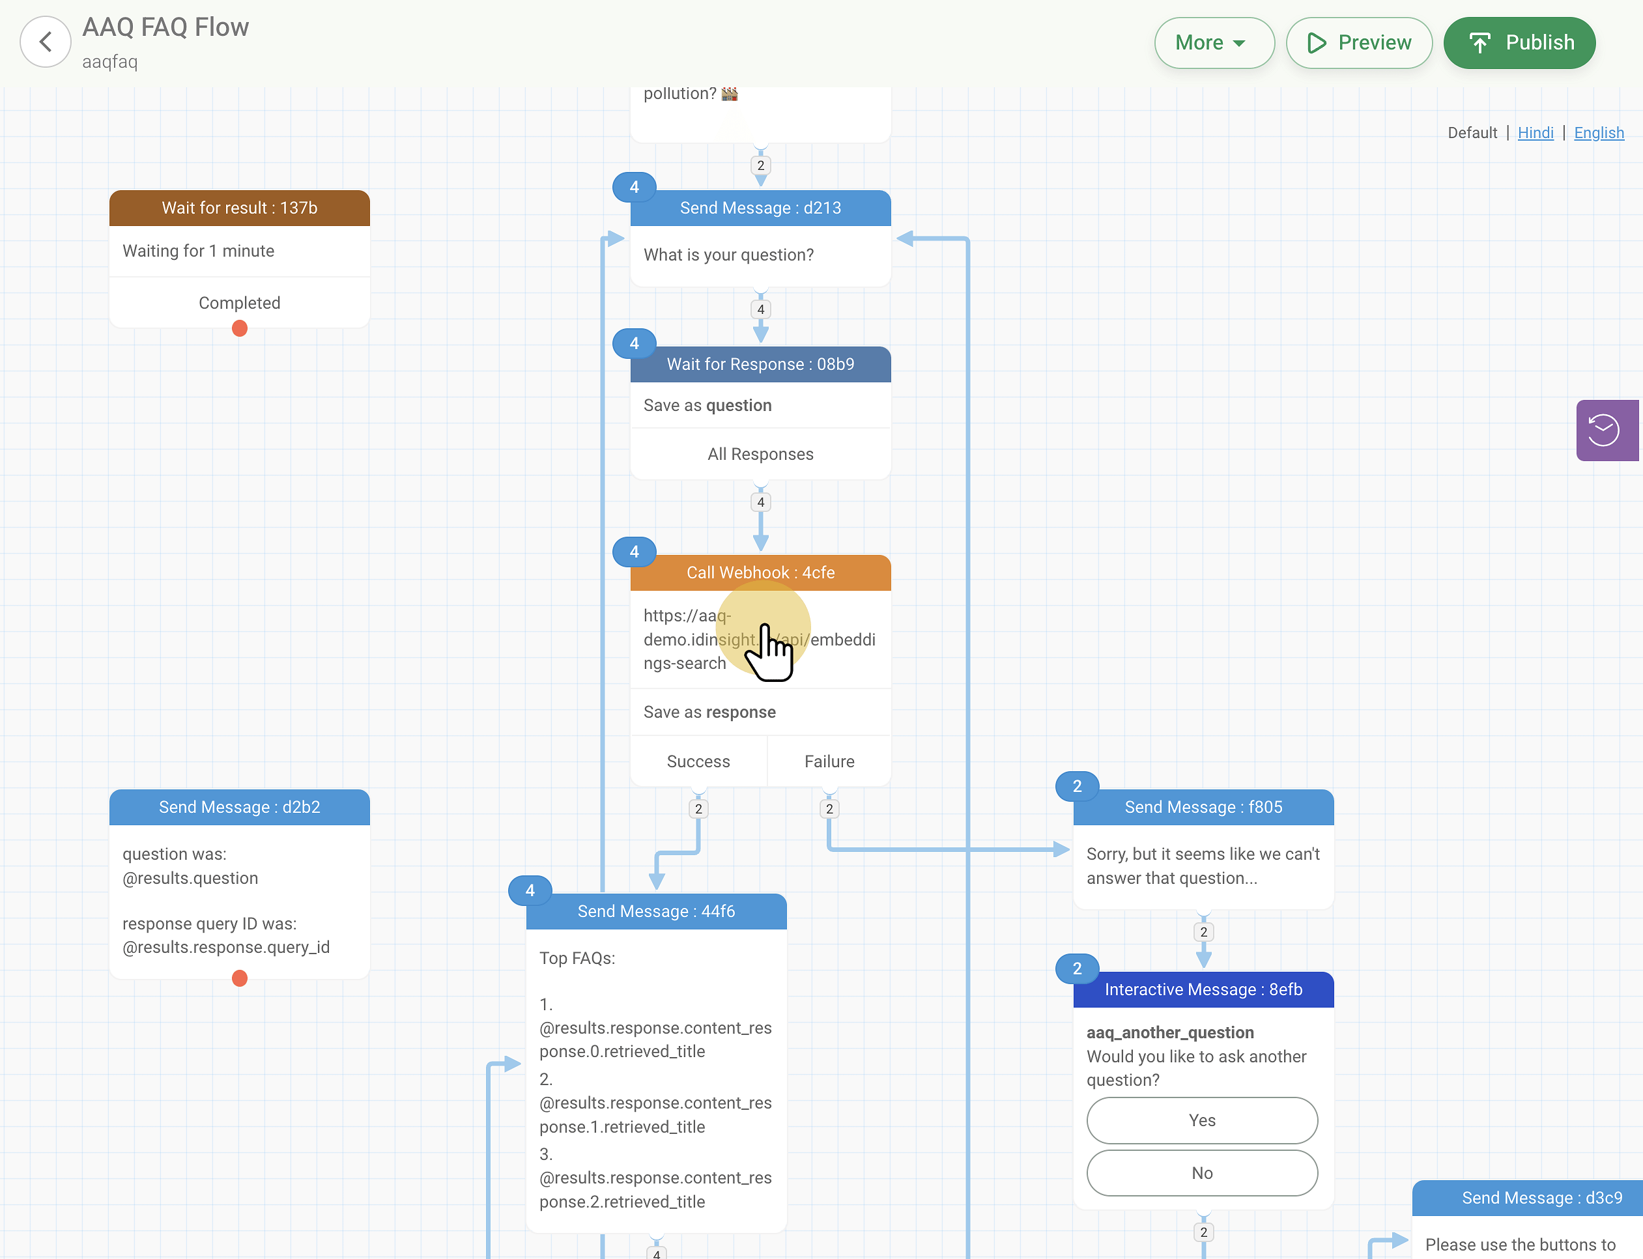1643x1259 pixels.
Task: Click the activity label 2 below Failure
Action: pos(829,810)
